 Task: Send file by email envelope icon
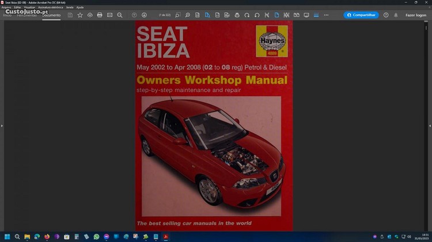click(109, 15)
